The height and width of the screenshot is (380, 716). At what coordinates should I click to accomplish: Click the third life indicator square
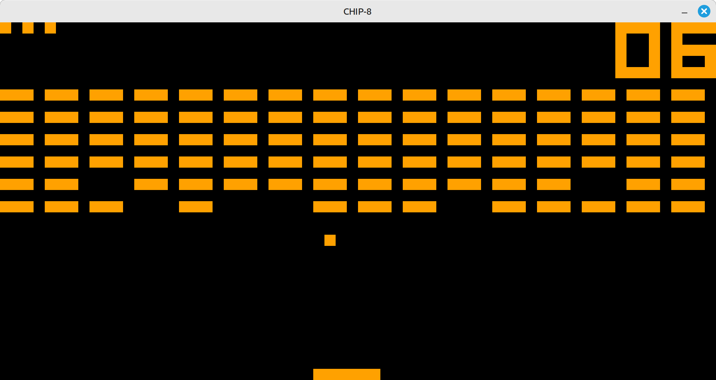point(50,28)
